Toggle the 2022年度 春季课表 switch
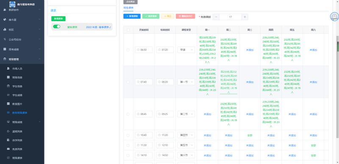 (57, 27)
